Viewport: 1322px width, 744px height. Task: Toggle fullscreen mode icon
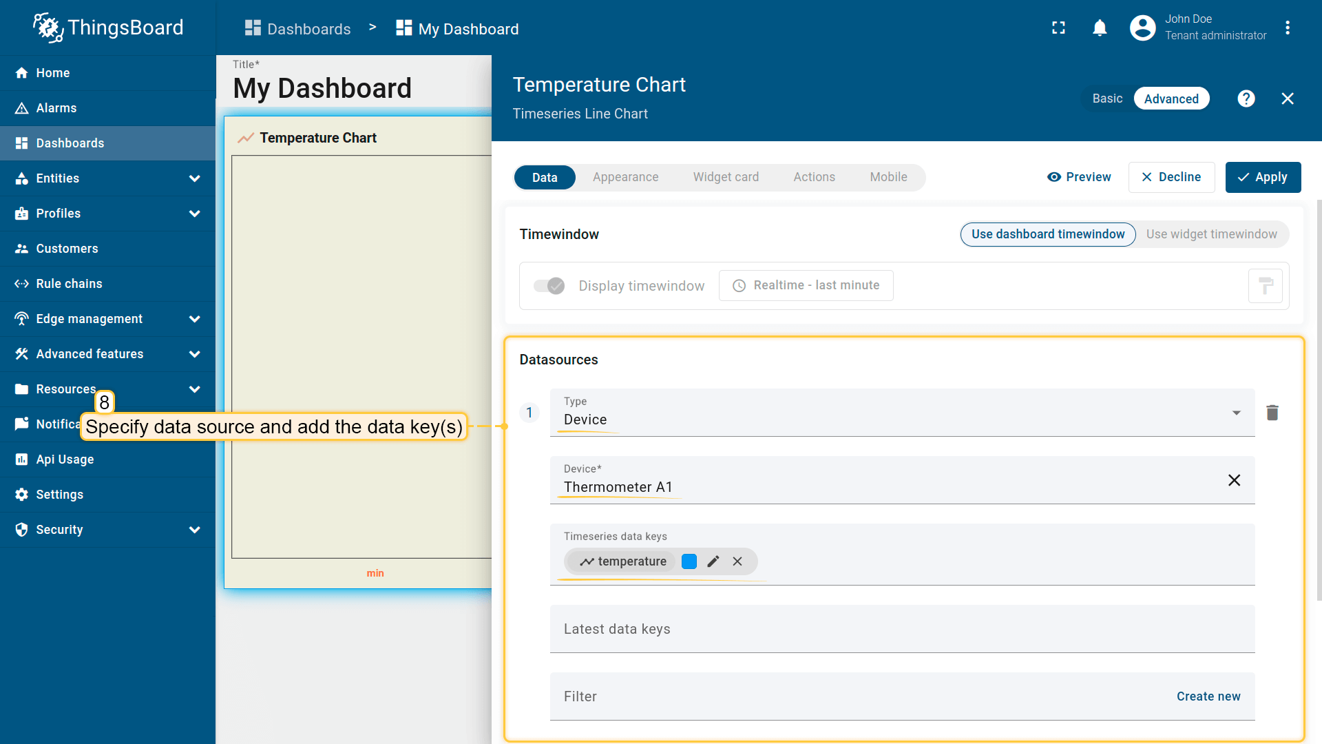(1058, 28)
